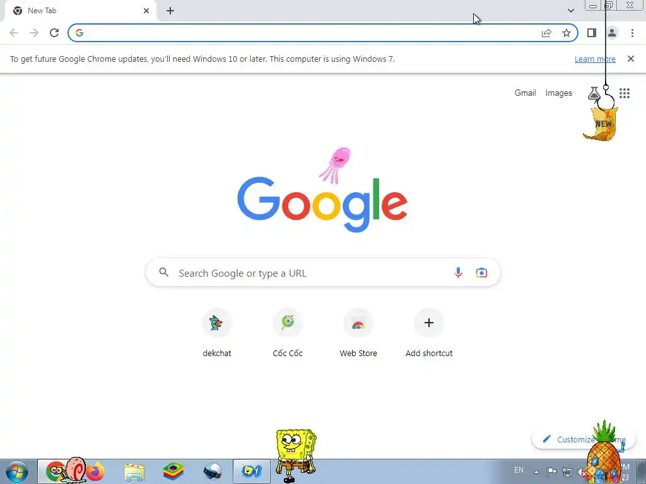The height and width of the screenshot is (484, 646).
Task: Bookmark this tab with the star icon
Action: (x=567, y=33)
